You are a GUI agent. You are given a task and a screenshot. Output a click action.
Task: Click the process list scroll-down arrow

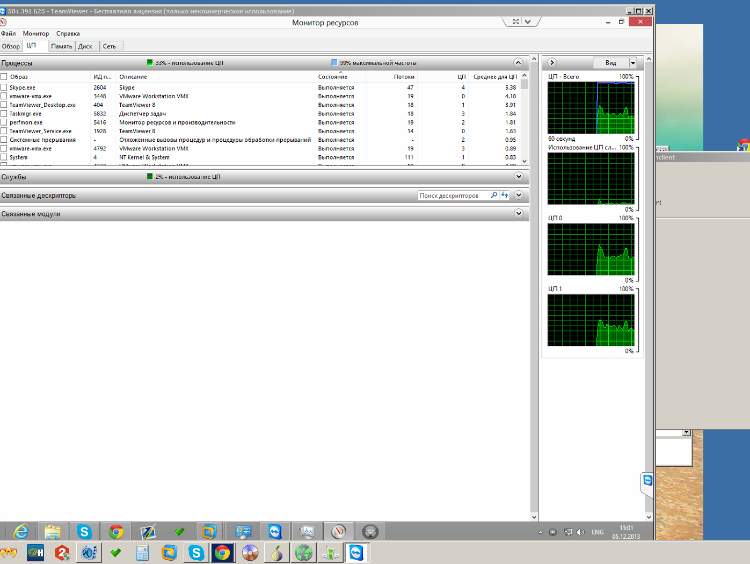525,161
